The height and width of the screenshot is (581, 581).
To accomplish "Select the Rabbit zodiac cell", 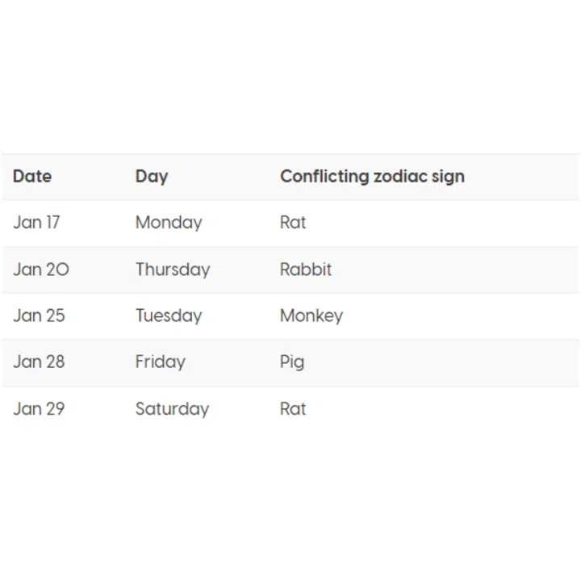I will pyautogui.click(x=306, y=270).
